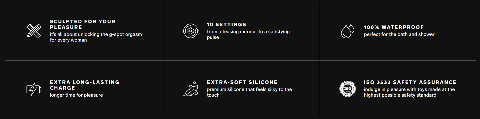Select the "ISO 3533 Safety Assurance" heading
The height and width of the screenshot is (119, 480).
click(410, 82)
